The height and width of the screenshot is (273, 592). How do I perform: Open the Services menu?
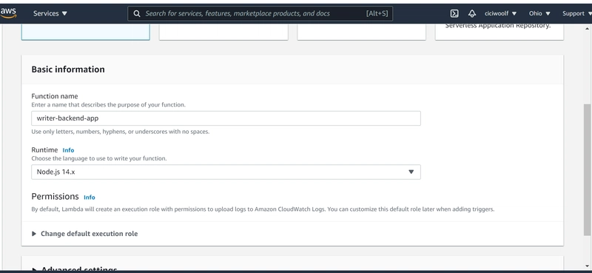click(x=50, y=13)
